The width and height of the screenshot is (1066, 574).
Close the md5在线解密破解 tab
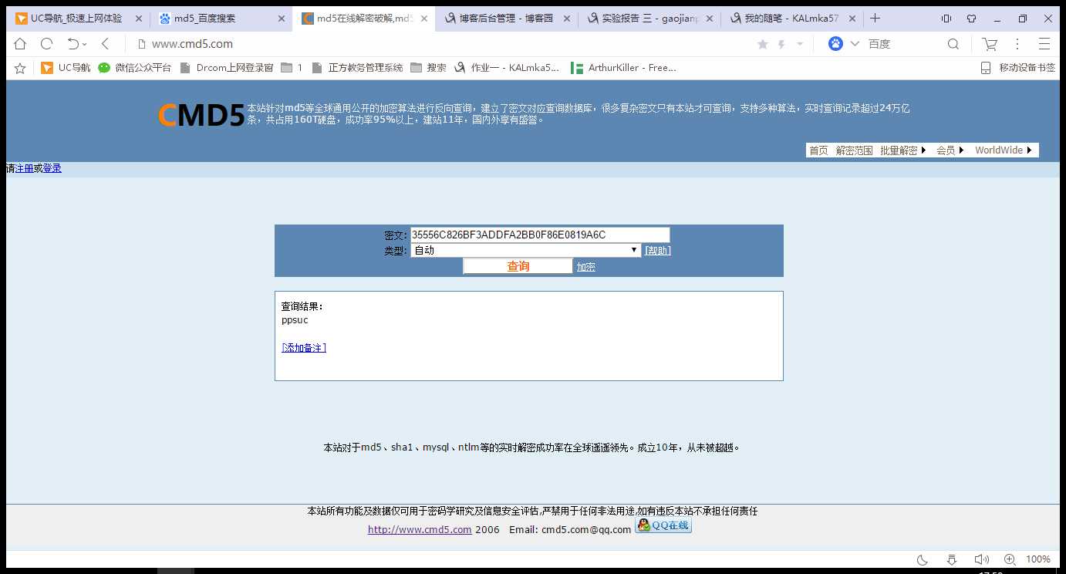[x=424, y=19]
